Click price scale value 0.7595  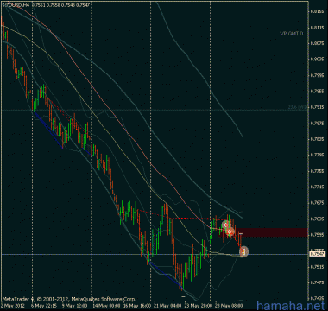pyautogui.click(x=318, y=235)
